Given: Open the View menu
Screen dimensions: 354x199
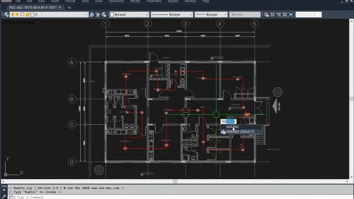Looking at the screenshot, I should click(x=41, y=1).
